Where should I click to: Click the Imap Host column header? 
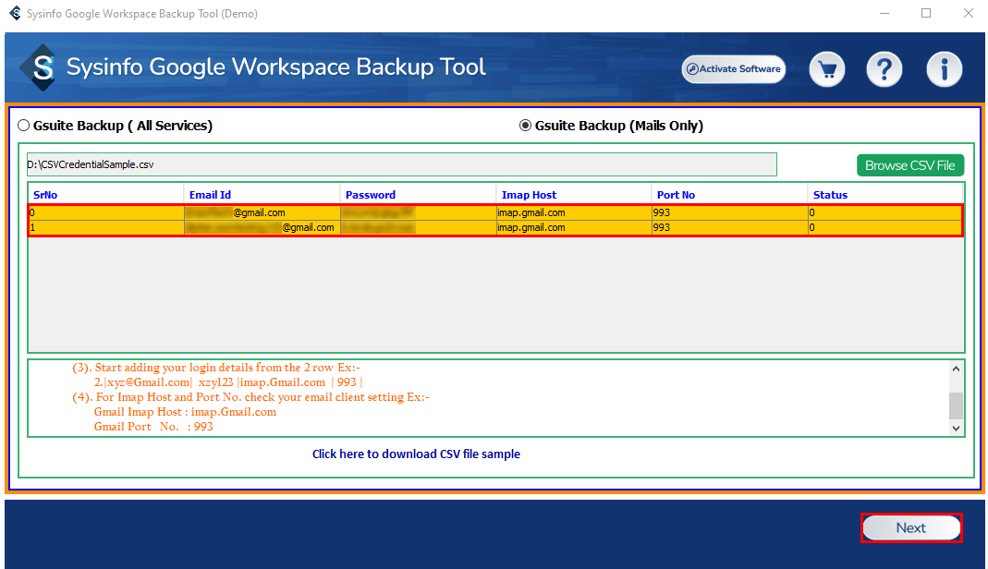tap(529, 195)
